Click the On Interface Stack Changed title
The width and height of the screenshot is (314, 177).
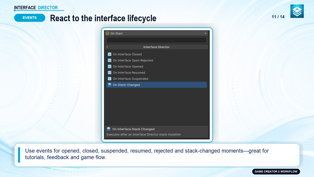tap(133, 129)
